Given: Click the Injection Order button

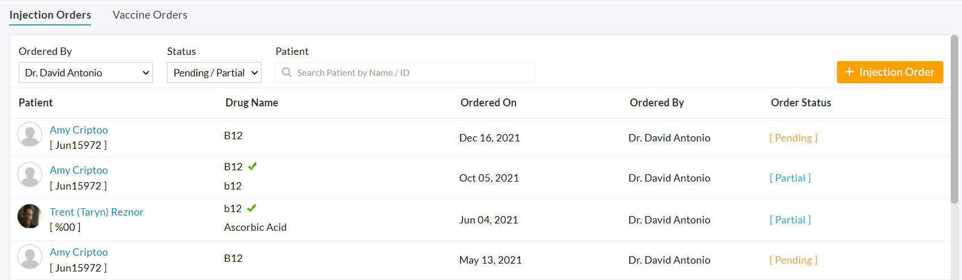Looking at the screenshot, I should click(890, 72).
